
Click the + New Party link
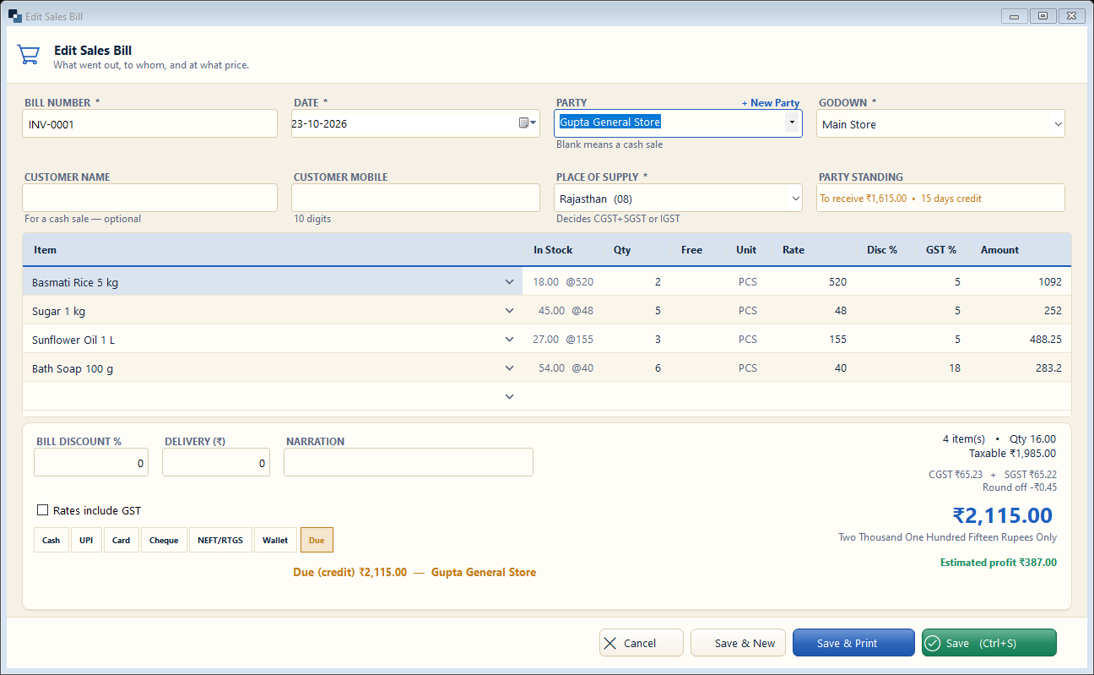tap(771, 103)
